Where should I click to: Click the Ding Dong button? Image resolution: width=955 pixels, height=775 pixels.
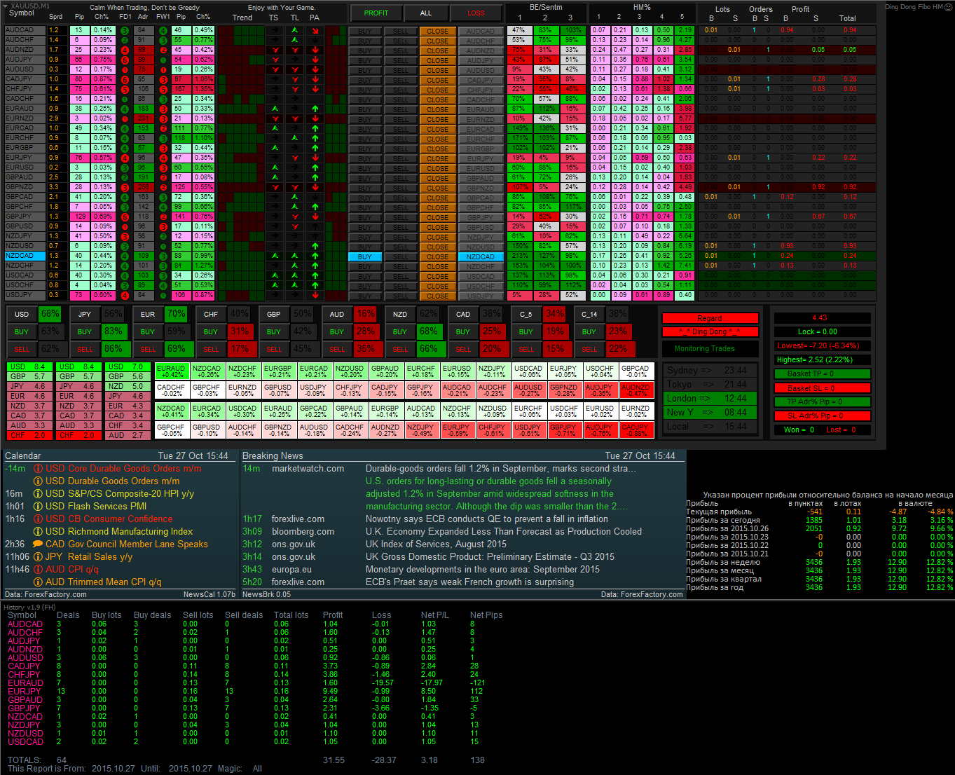click(x=710, y=331)
